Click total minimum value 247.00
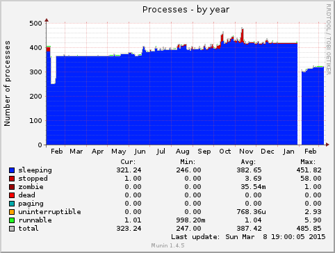This screenshot has width=335, height=253. [x=188, y=229]
